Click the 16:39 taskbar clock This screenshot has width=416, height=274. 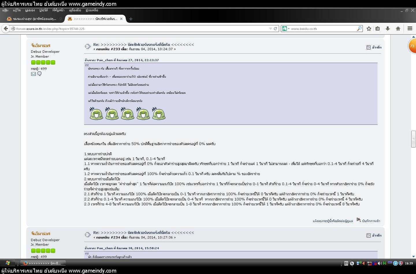click(x=409, y=263)
